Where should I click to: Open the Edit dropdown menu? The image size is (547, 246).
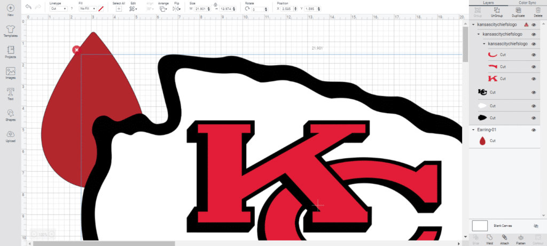(x=133, y=9)
